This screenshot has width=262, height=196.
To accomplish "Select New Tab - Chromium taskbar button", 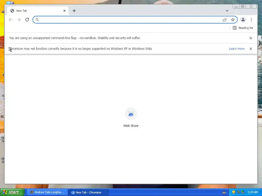I will [x=89, y=192].
